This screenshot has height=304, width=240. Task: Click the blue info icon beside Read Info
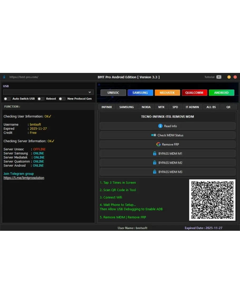click(160, 126)
